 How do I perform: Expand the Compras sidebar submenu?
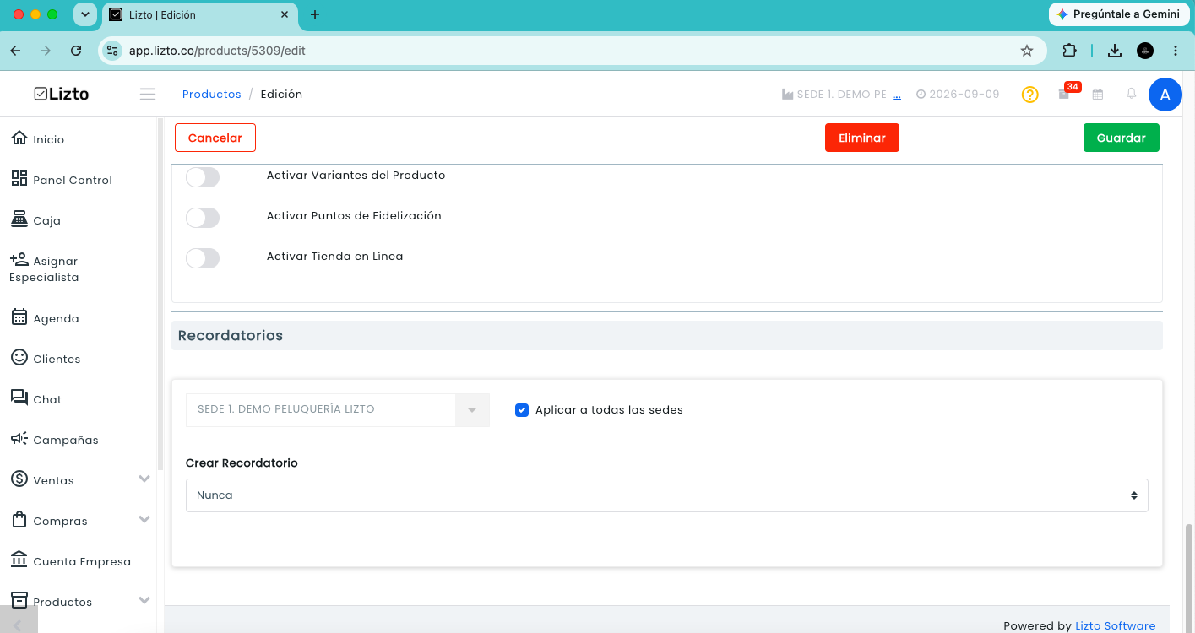coord(144,519)
